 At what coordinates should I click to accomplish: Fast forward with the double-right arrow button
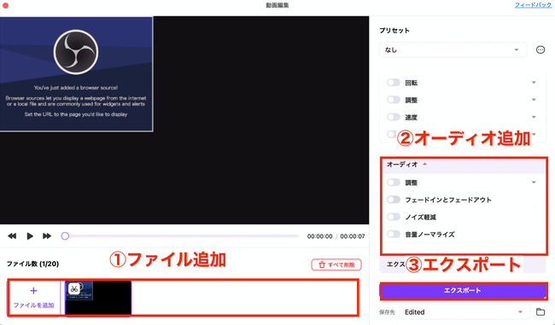pos(47,236)
